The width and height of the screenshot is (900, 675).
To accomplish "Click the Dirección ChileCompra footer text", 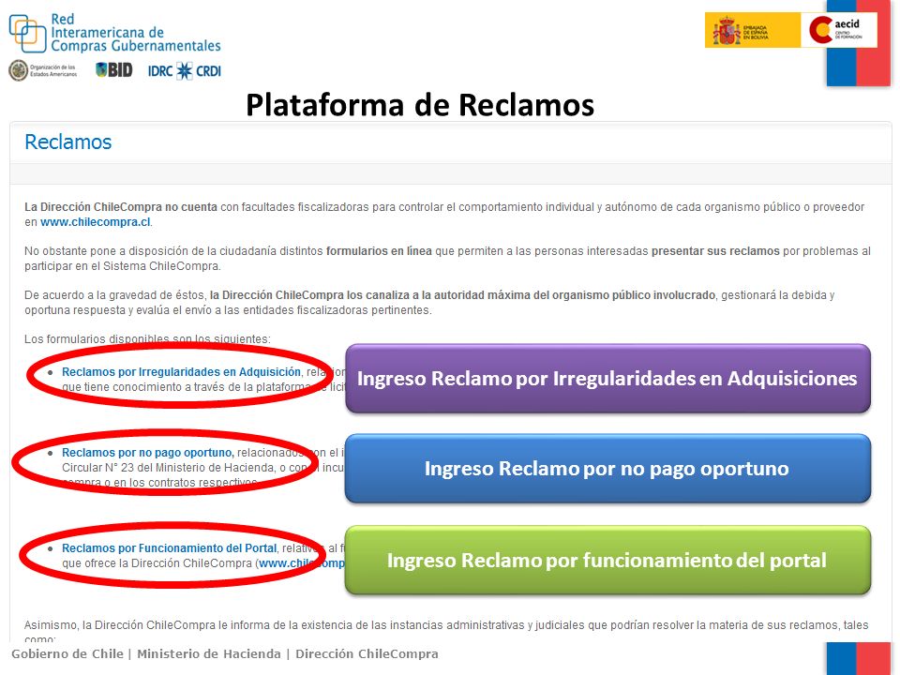I will pos(367,653).
